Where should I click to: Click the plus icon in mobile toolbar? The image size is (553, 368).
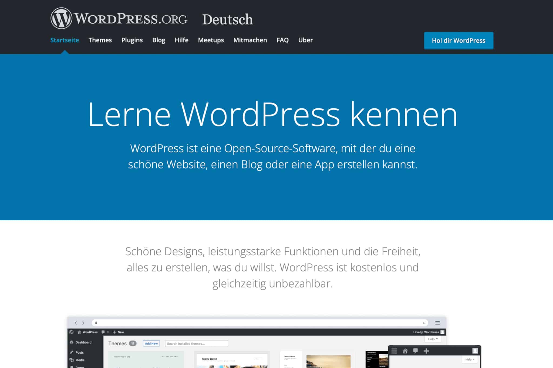coord(426,351)
